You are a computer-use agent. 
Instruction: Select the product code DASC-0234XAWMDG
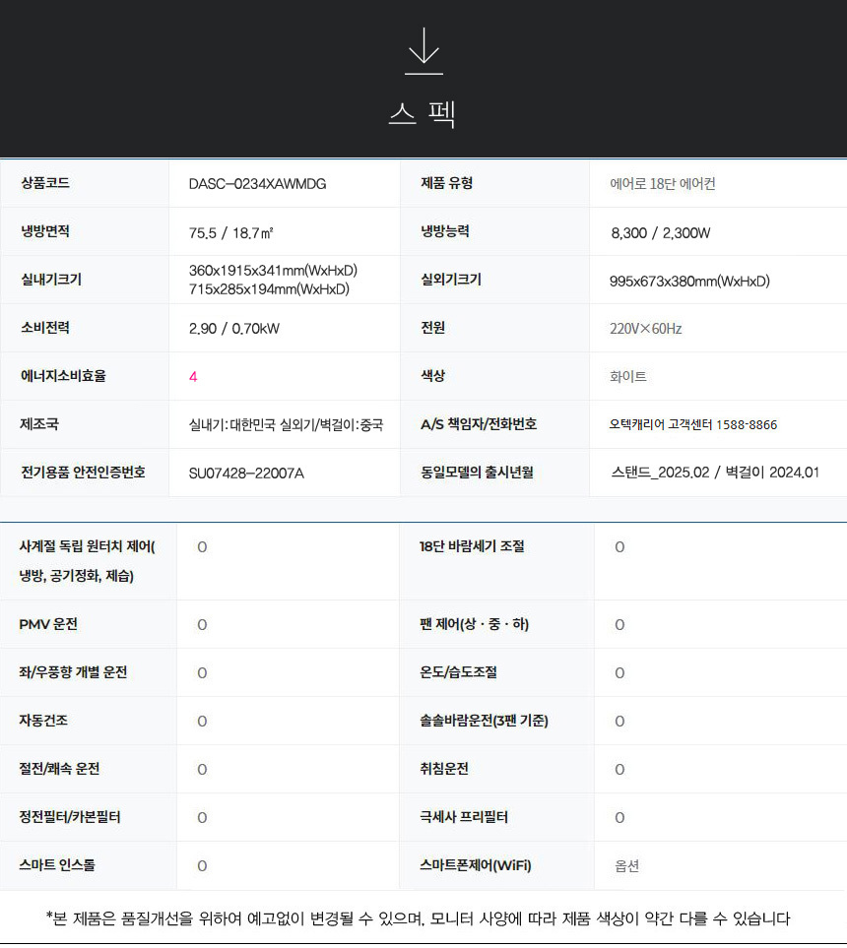click(x=257, y=184)
